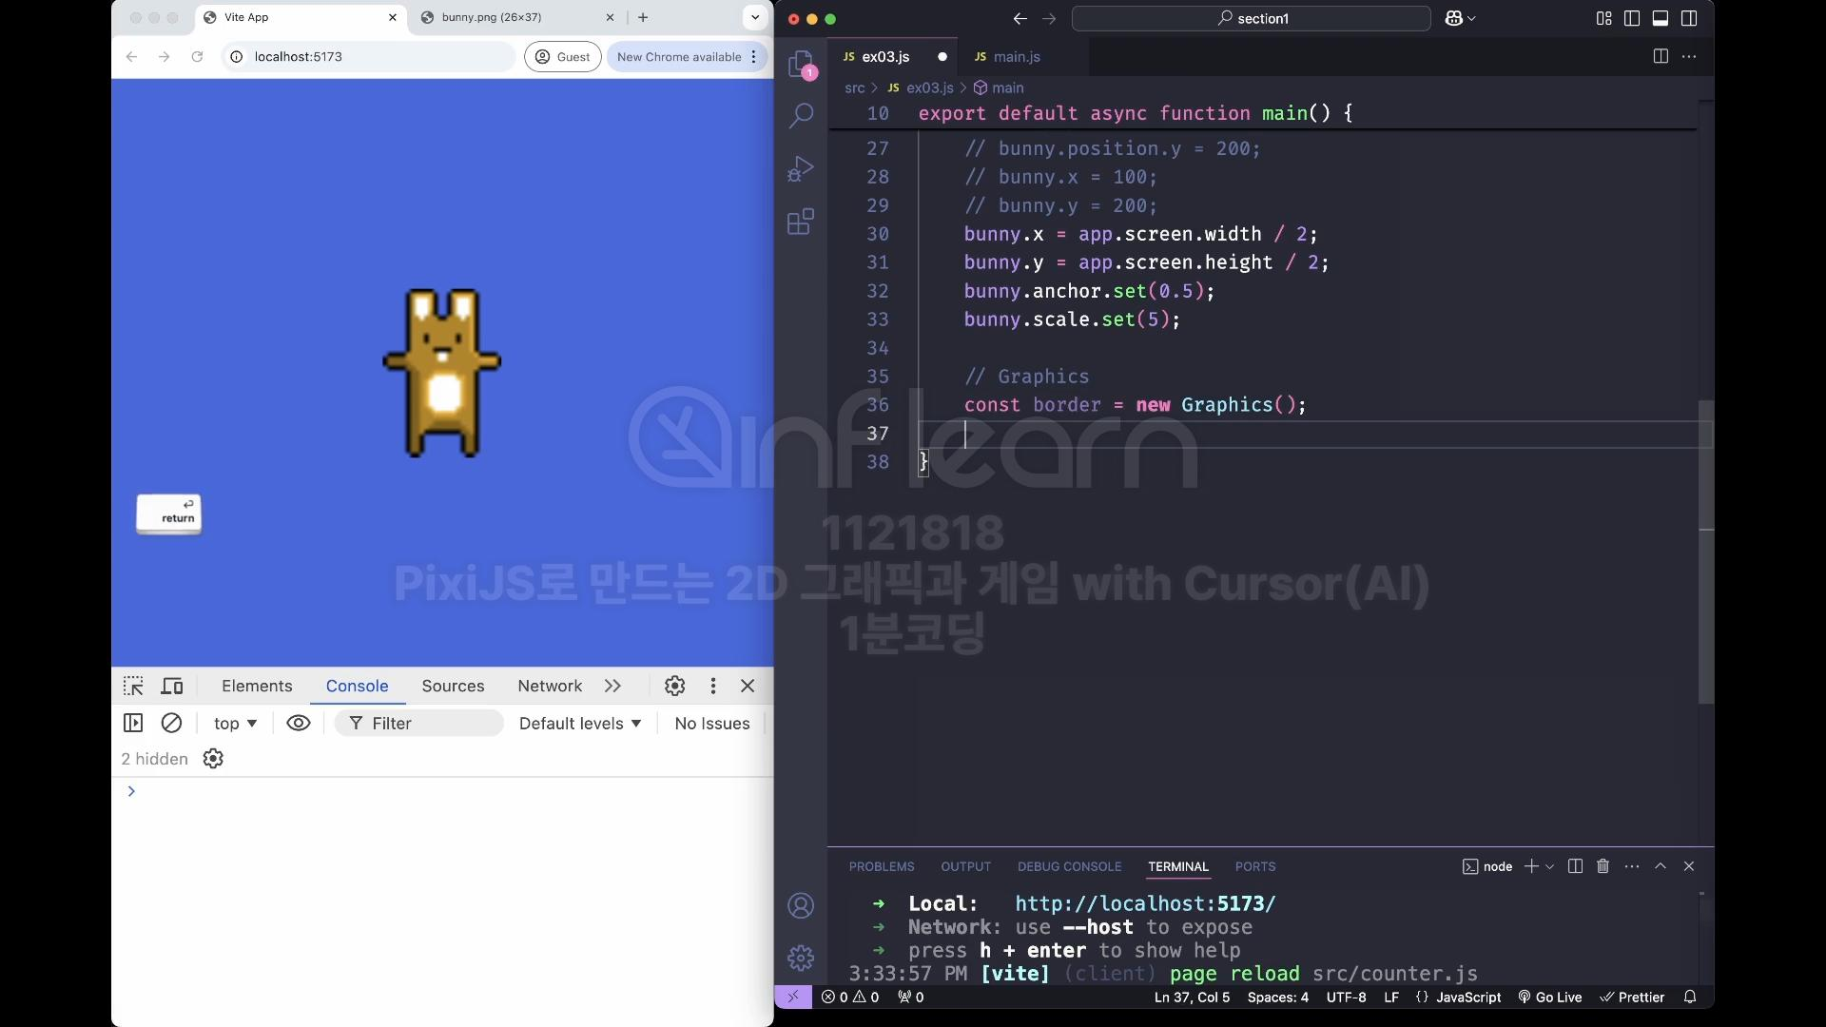This screenshot has width=1826, height=1027.
Task: Open the Extensions view icon
Action: (x=801, y=223)
